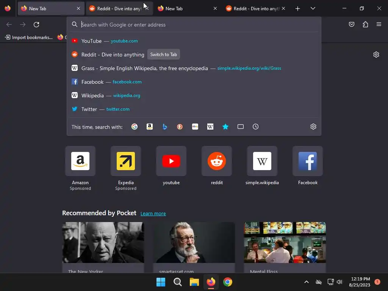Go back one page

9,25
